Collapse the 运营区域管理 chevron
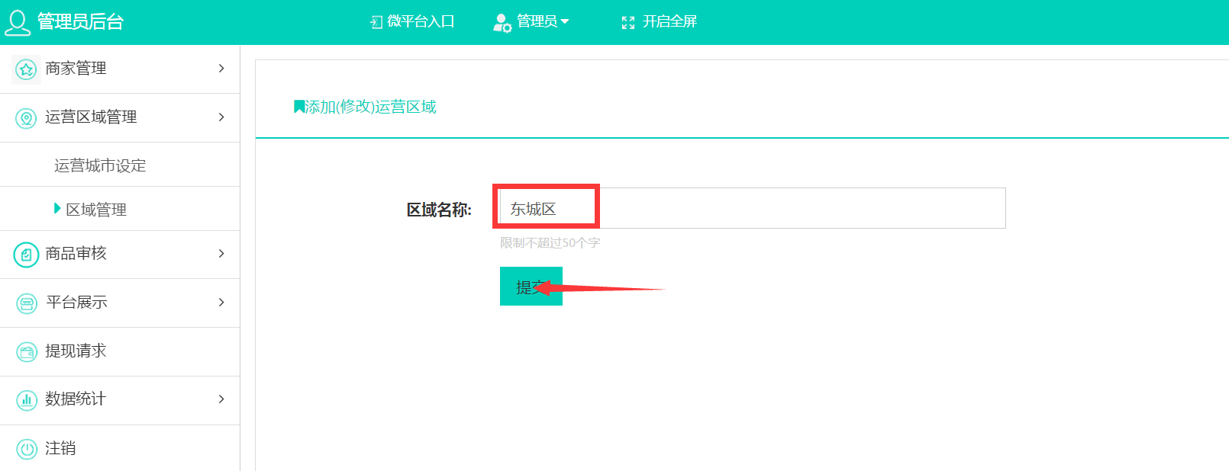The height and width of the screenshot is (471, 1229). (x=221, y=117)
